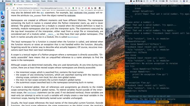Open Safari from the Dock
This screenshot has height=106, width=190.
pos(3,38)
